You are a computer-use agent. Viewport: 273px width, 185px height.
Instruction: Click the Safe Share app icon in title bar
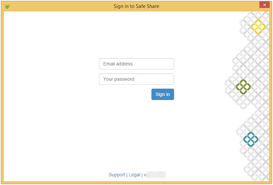click(x=7, y=6)
